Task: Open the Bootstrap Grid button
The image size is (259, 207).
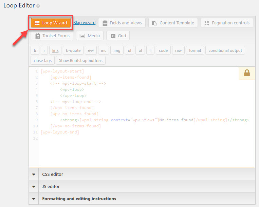Action: click(x=118, y=36)
